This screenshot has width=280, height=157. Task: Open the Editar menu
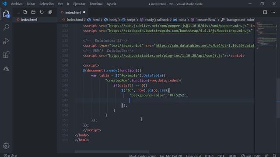click(x=31, y=4)
